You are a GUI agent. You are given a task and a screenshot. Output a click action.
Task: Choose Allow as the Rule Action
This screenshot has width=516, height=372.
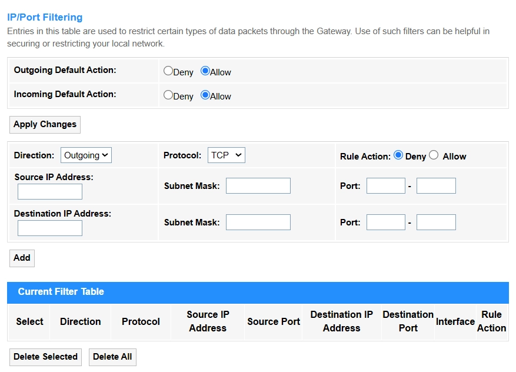point(434,155)
